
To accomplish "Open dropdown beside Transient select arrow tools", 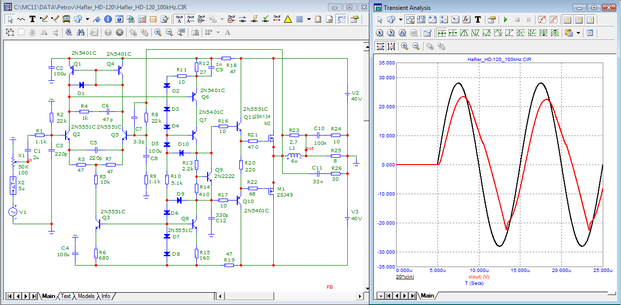I will coord(401,20).
